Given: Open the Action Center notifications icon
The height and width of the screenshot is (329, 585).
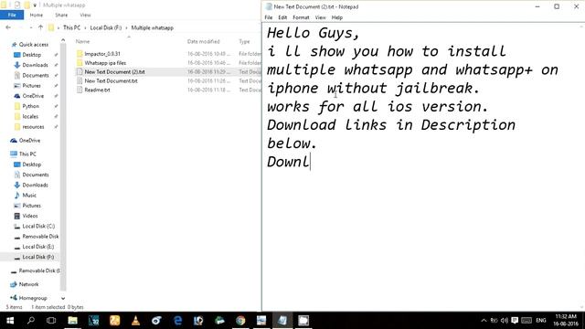Looking at the screenshot, I should (x=515, y=321).
